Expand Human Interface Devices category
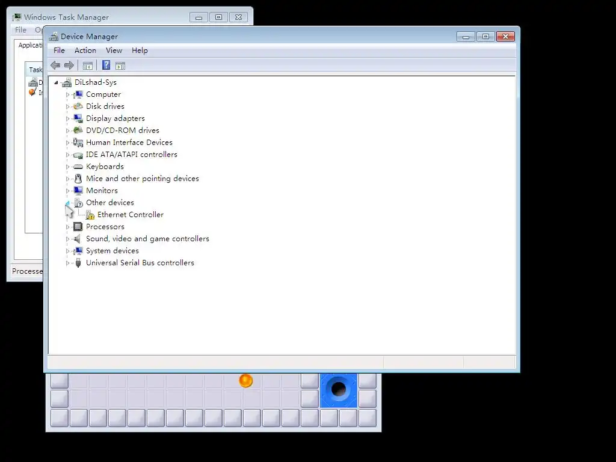 [67, 143]
